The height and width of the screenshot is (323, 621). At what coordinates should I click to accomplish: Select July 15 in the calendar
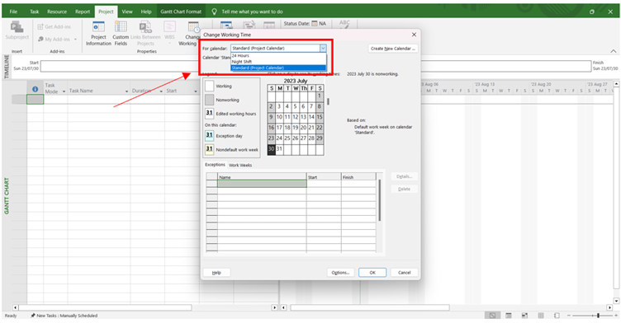pos(320,117)
